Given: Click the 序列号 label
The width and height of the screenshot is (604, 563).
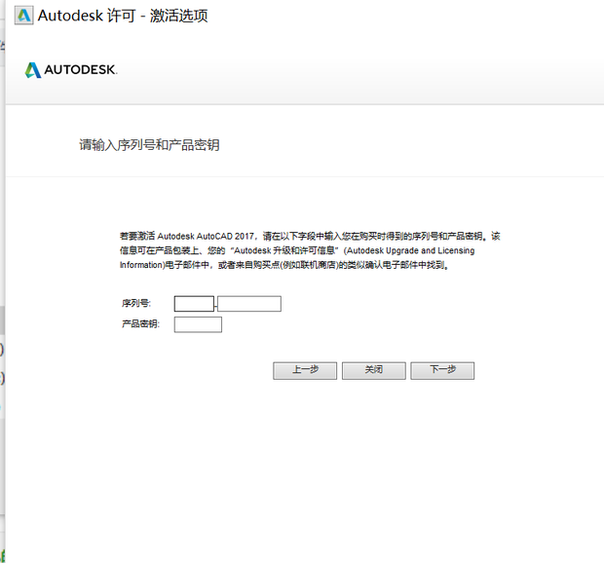Looking at the screenshot, I should [x=136, y=304].
